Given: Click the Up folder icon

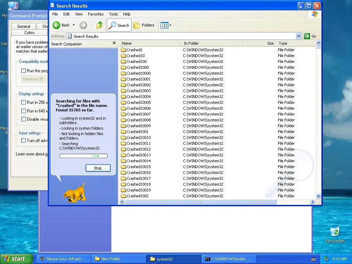Looking at the screenshot, I should [x=100, y=25].
